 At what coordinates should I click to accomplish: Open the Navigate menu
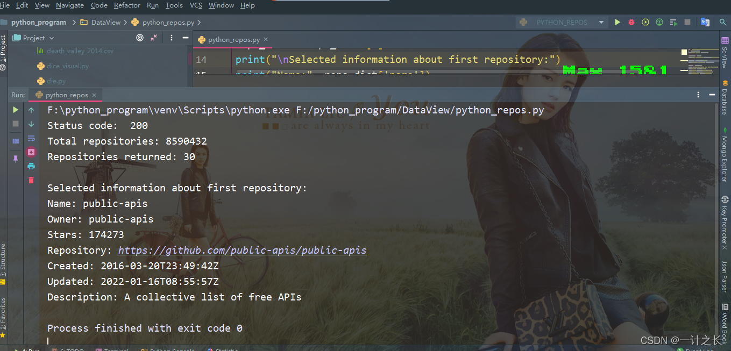click(70, 5)
